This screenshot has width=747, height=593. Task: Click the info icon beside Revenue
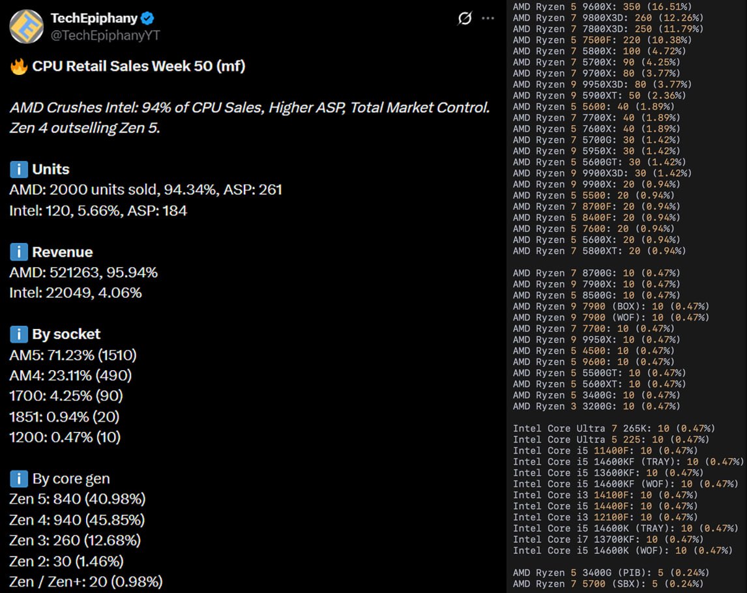click(x=18, y=252)
